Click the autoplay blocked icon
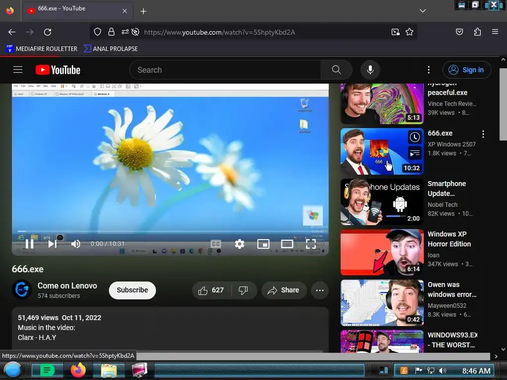The image size is (507, 380). point(136,32)
